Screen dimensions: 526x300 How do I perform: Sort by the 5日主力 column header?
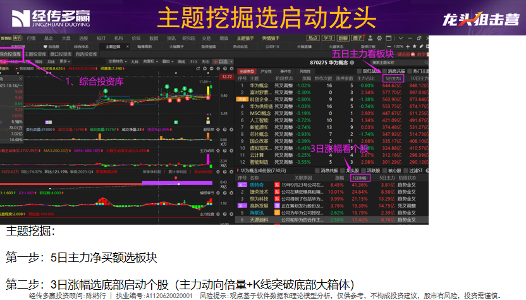click(x=393, y=78)
